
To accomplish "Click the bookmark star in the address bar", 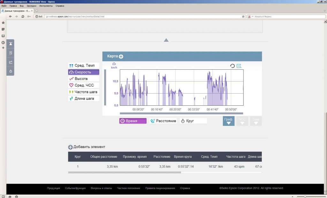I will 243,17.
